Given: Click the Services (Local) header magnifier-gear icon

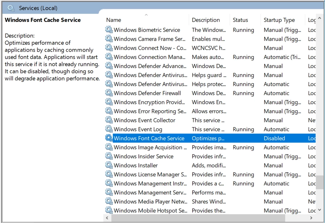Looking at the screenshot, I should coord(11,8).
